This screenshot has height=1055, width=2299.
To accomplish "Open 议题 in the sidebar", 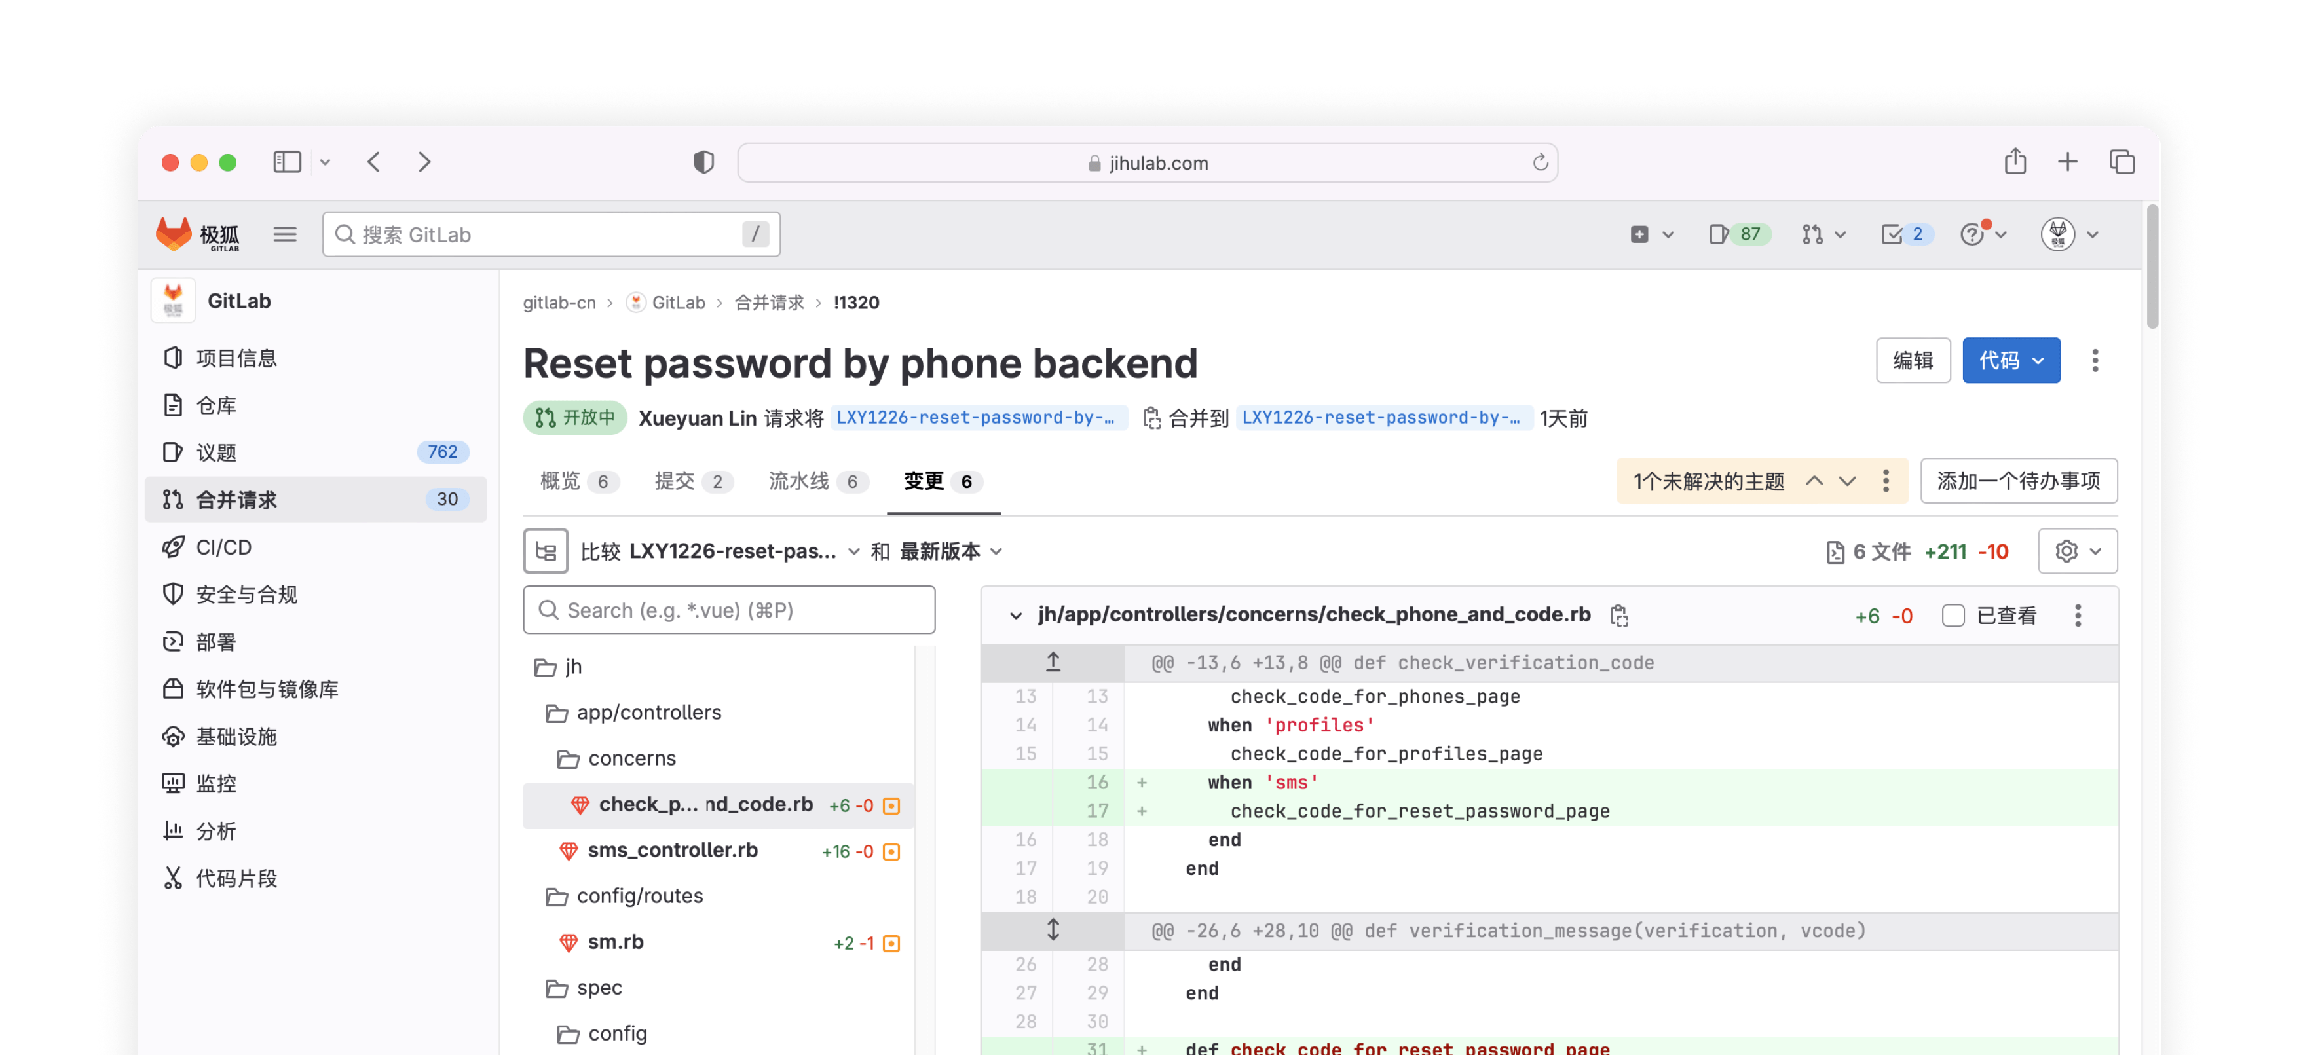I will [x=315, y=453].
